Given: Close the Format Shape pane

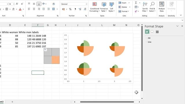Looking at the screenshot, I should click(x=182, y=26).
